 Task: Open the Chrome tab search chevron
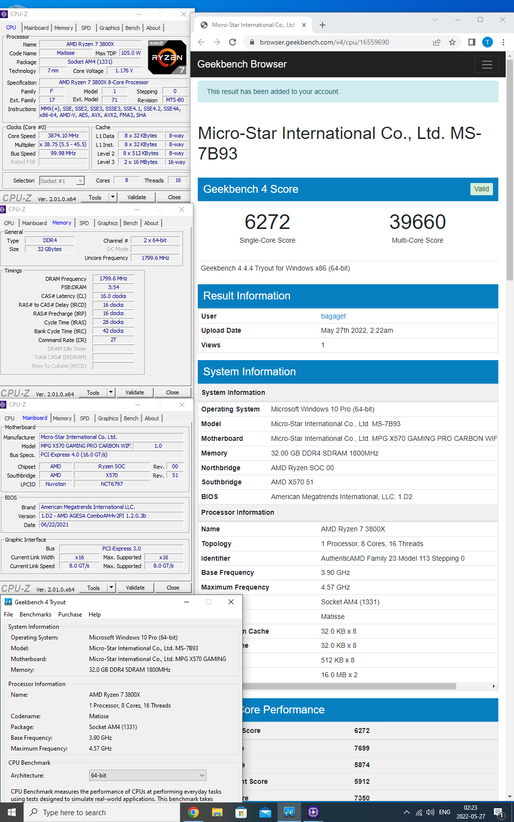(x=435, y=20)
